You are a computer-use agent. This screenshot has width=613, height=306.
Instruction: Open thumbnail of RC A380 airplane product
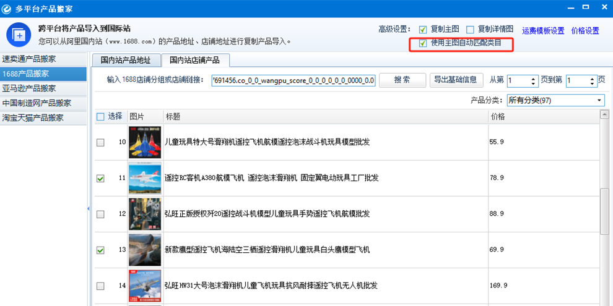(x=145, y=178)
